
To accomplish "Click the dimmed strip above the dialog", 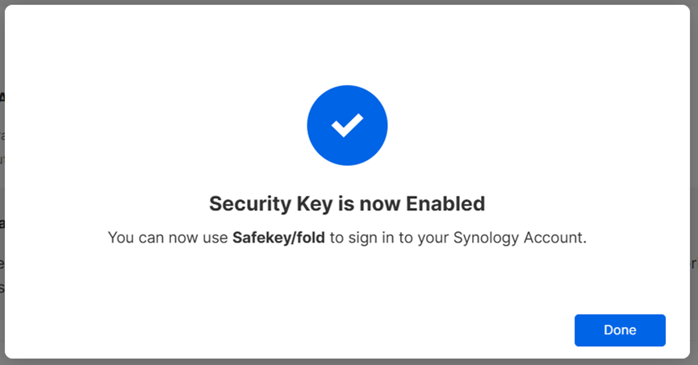I will [347, 2].
